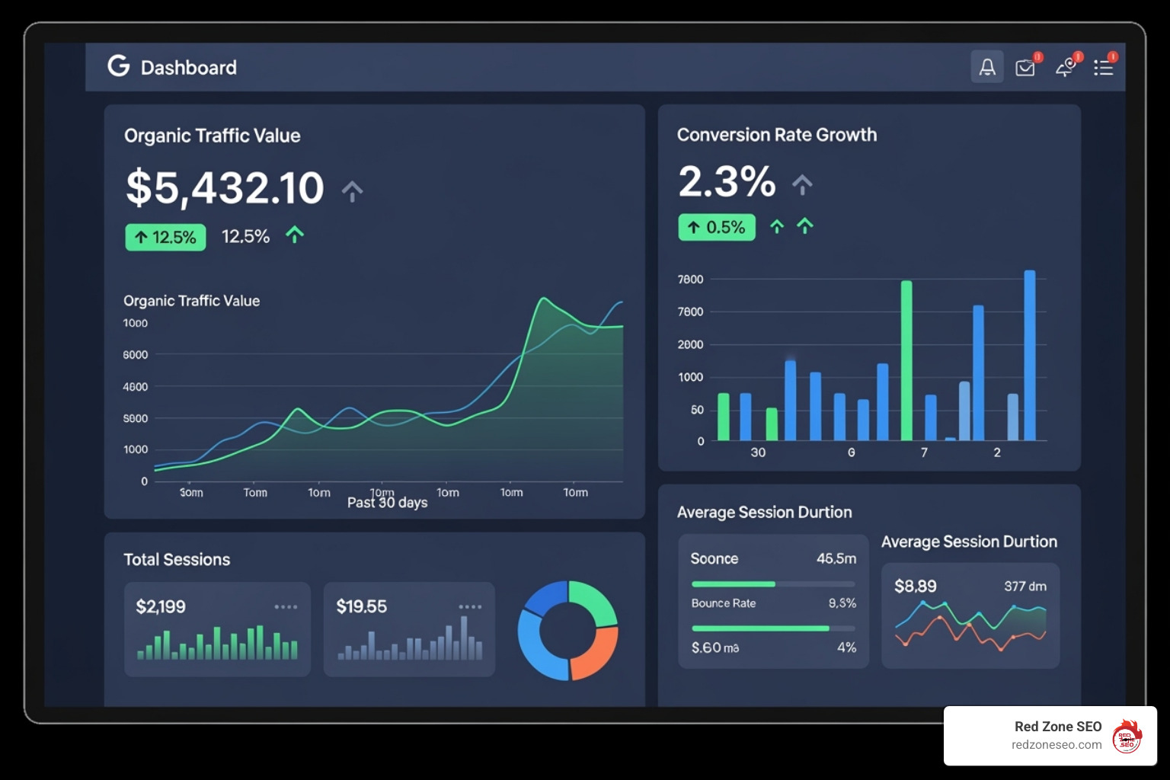The height and width of the screenshot is (780, 1170).
Task: Click the Organic Traffic Value heading
Action: click(x=212, y=136)
